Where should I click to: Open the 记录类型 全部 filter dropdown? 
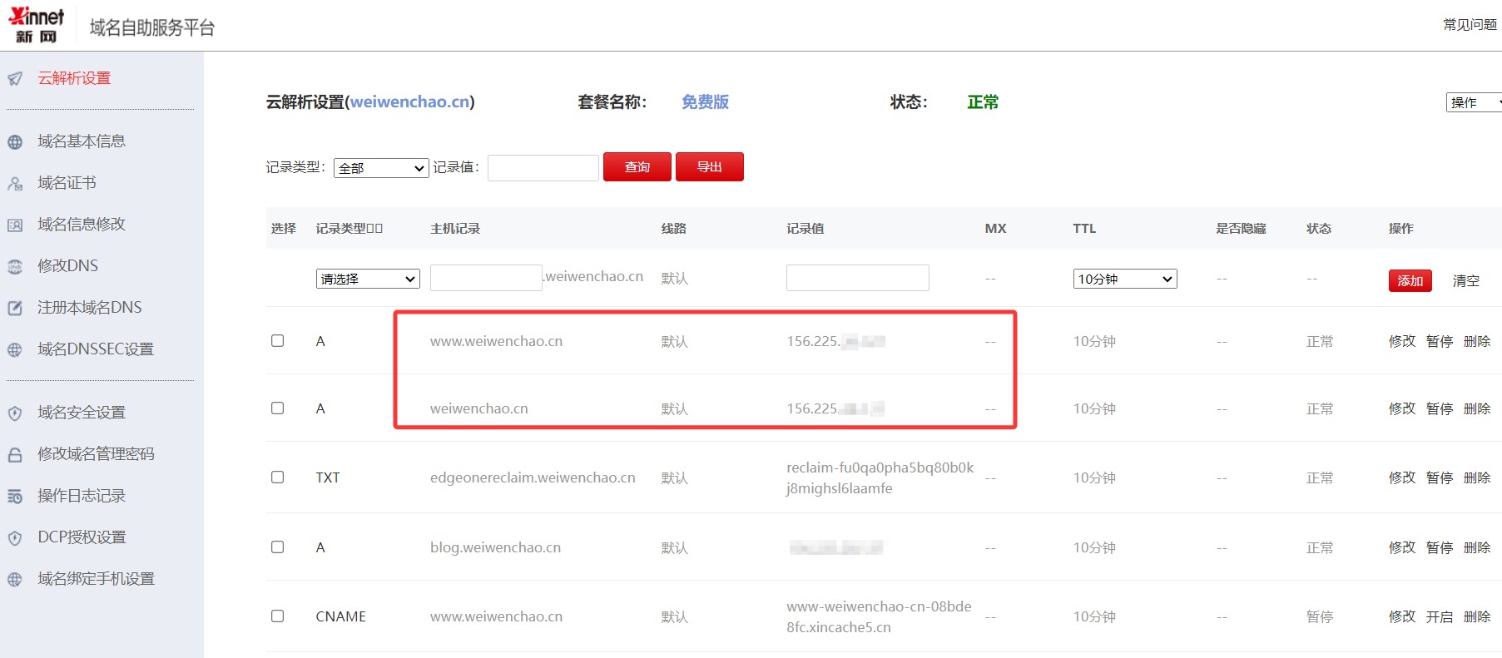(381, 168)
